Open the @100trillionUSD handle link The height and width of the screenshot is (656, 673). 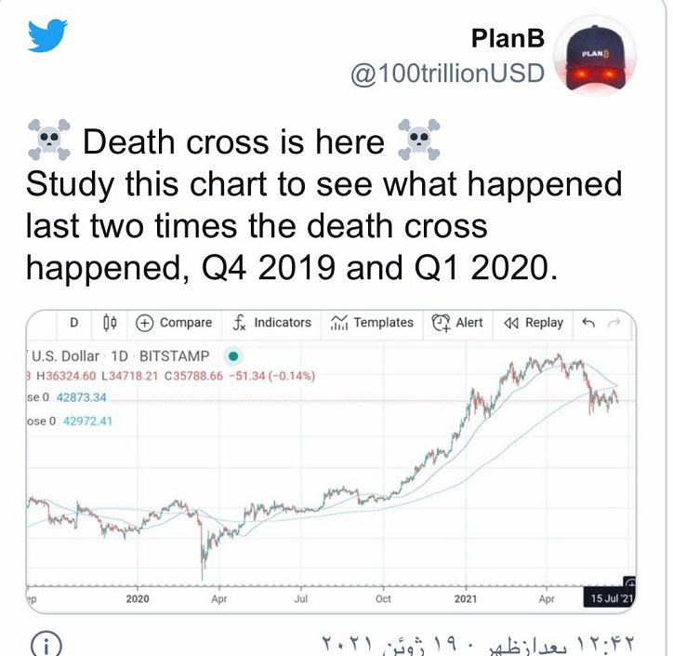point(446,74)
